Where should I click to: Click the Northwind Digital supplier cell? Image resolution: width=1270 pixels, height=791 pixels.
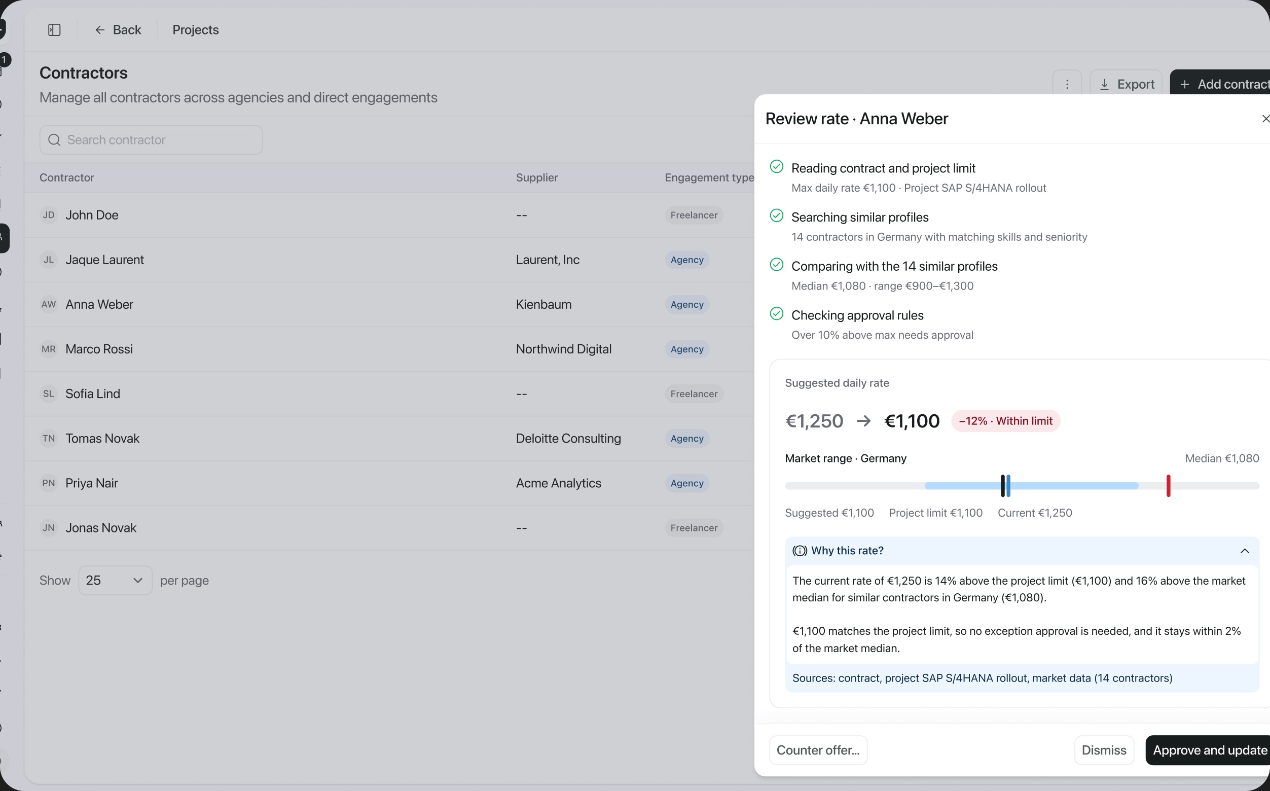pos(563,349)
